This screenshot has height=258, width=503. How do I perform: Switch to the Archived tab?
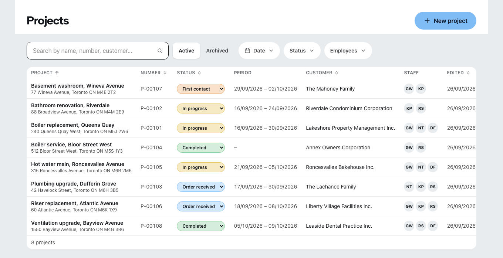pyautogui.click(x=217, y=51)
